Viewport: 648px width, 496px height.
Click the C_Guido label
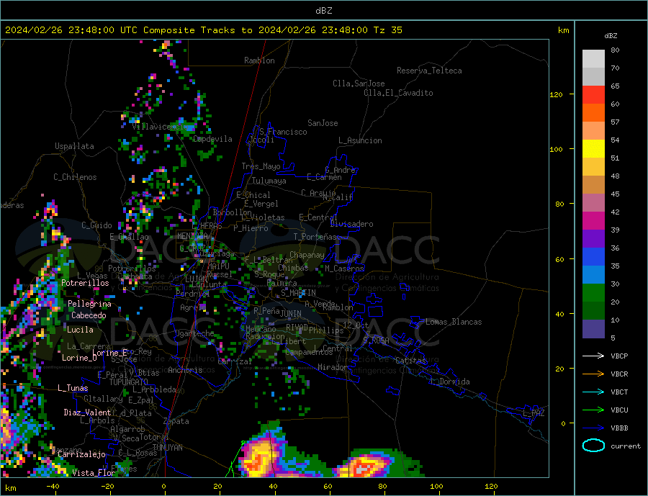tap(96, 225)
